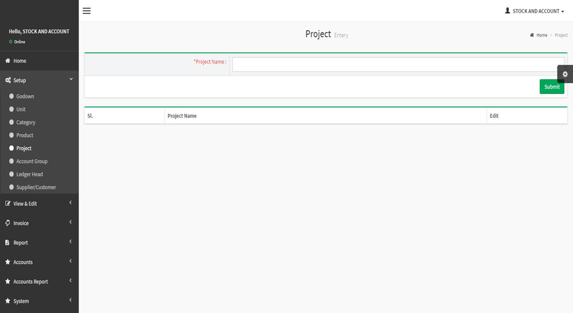Open the Home menu item

click(x=39, y=61)
